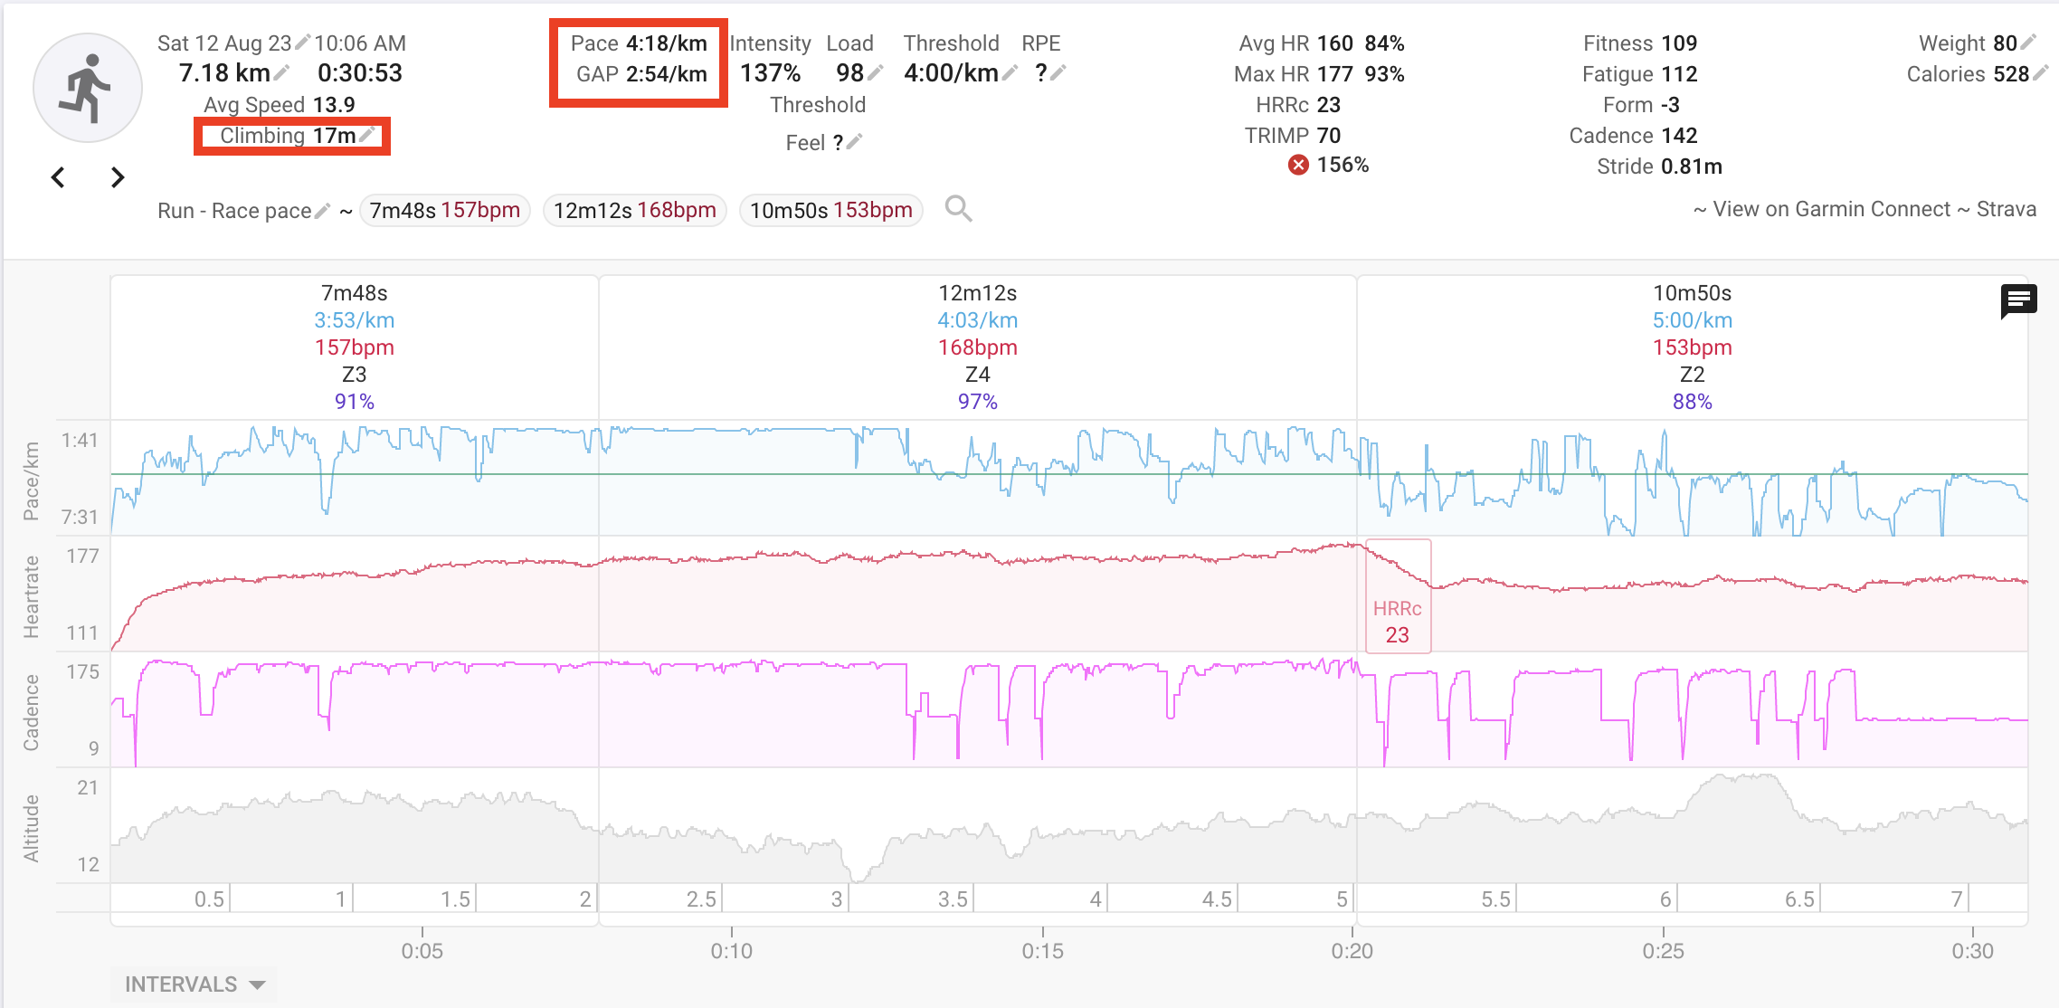Select the 12m12s 168bpm interval chip
The height and width of the screenshot is (1008, 2059).
pos(635,210)
